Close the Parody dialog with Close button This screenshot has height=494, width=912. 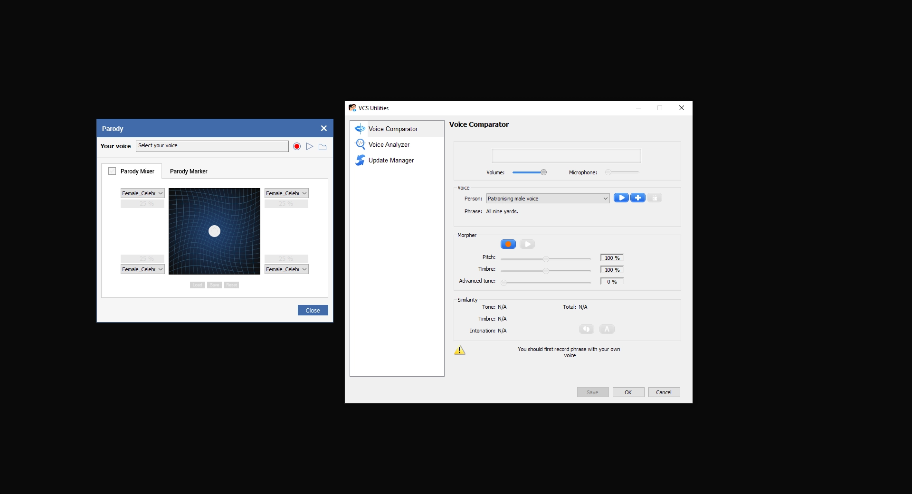[x=313, y=310]
